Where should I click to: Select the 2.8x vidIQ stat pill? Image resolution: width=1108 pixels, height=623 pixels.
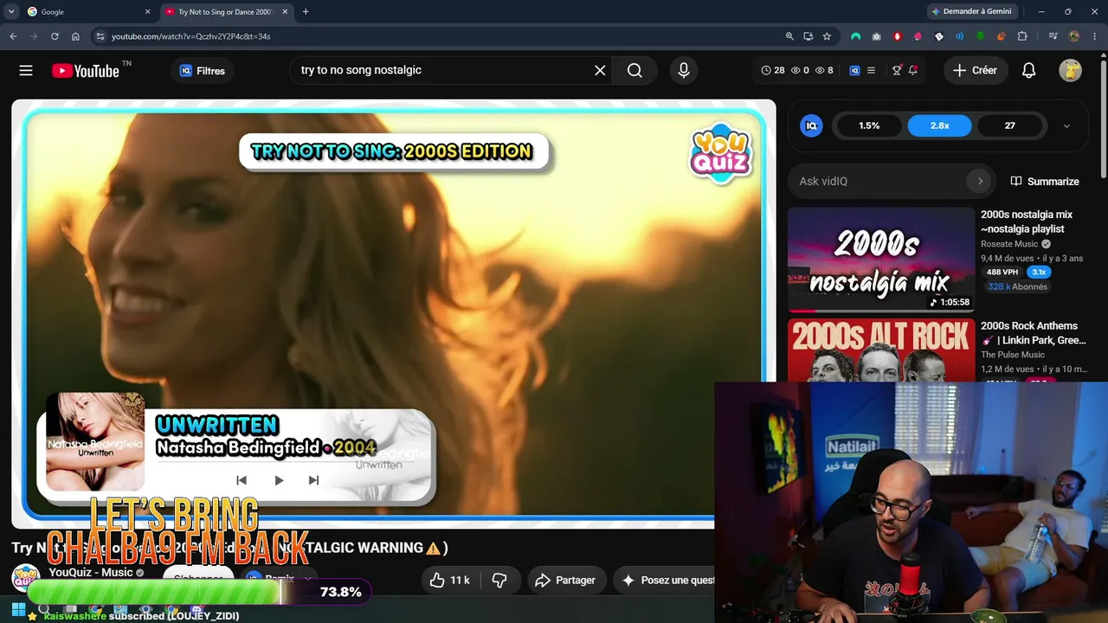[x=939, y=125]
